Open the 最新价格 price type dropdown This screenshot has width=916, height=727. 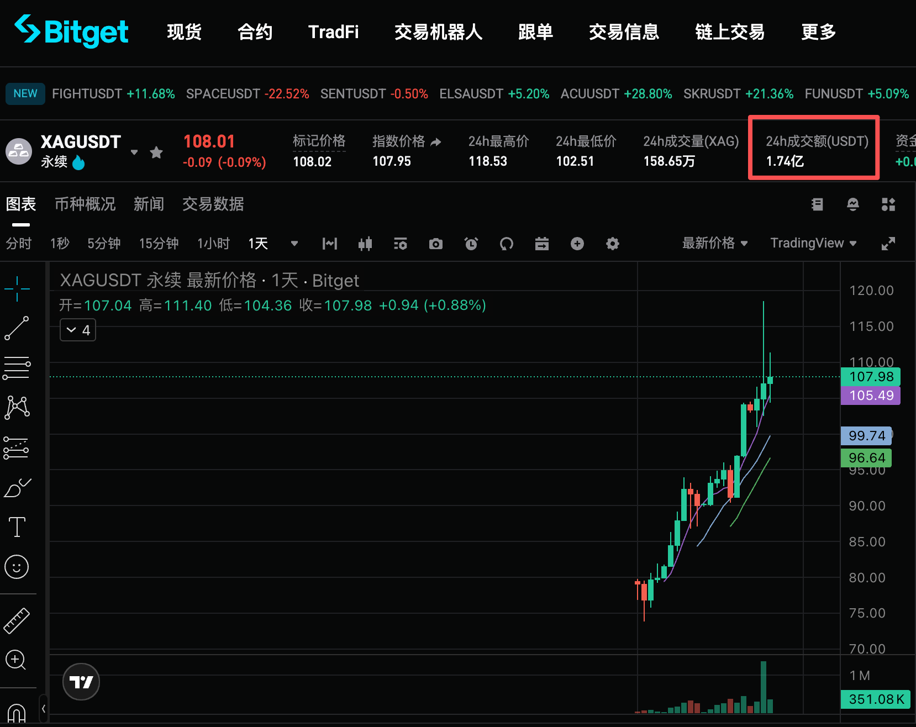click(715, 243)
